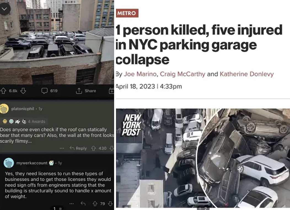Open more options on platonicphil's comment
Screen dimensions: 290x210
pos(62,148)
